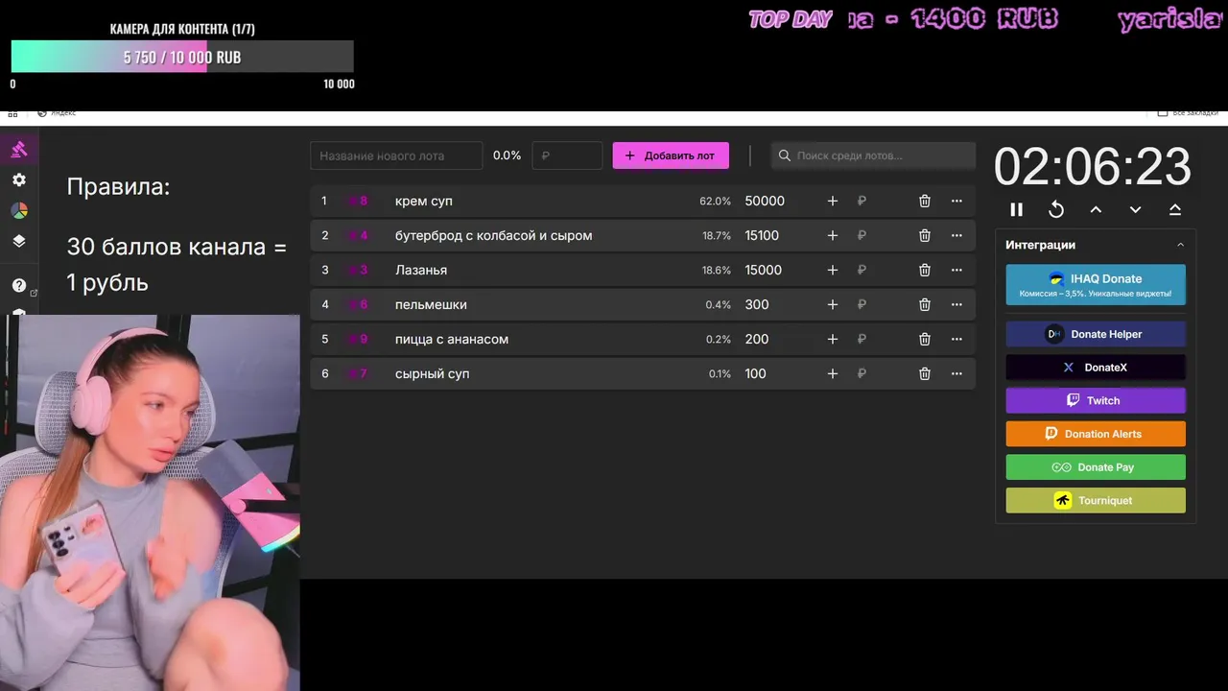Image resolution: width=1228 pixels, height=691 pixels.
Task: Click the 15100 total of бутерброд lot
Action: click(762, 236)
